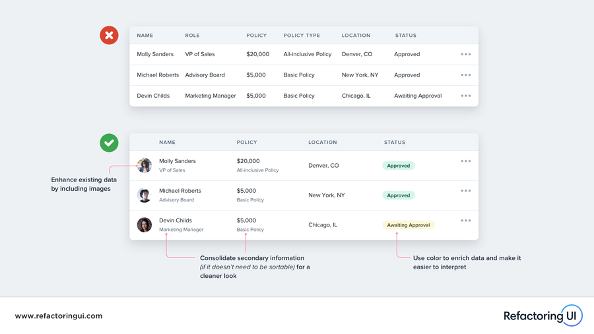Open Molly Sanders' options in the top table

(x=465, y=54)
